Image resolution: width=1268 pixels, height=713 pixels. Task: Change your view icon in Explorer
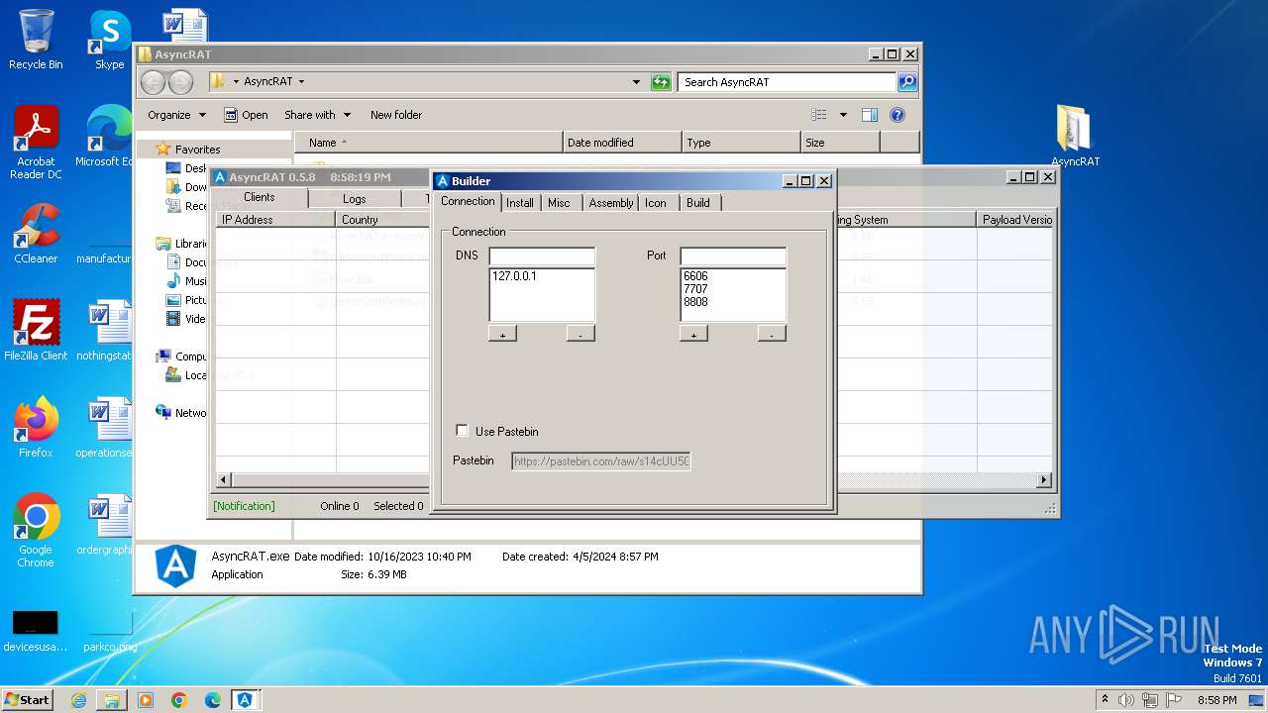pyautogui.click(x=819, y=115)
